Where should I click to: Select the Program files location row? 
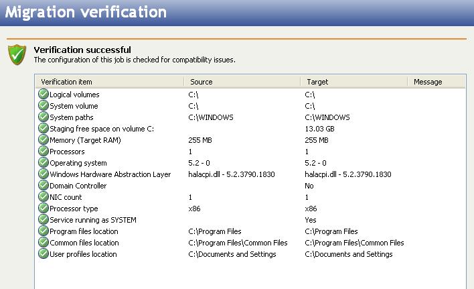[x=84, y=231]
